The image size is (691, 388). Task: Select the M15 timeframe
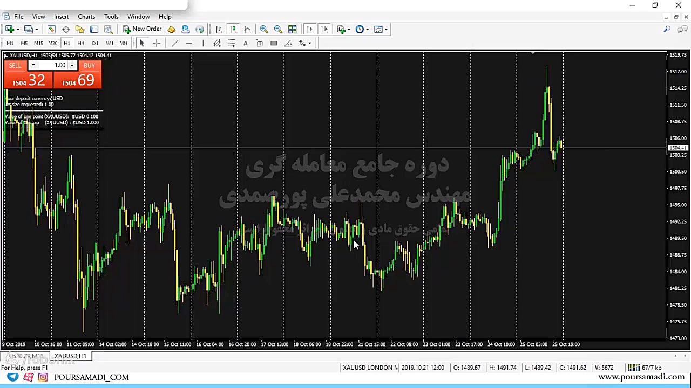point(38,43)
